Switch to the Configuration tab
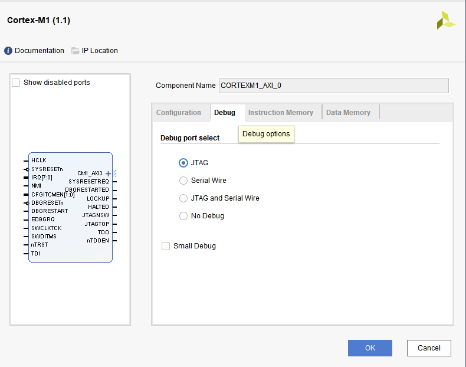Viewport: 466px width, 367px height. click(x=179, y=113)
